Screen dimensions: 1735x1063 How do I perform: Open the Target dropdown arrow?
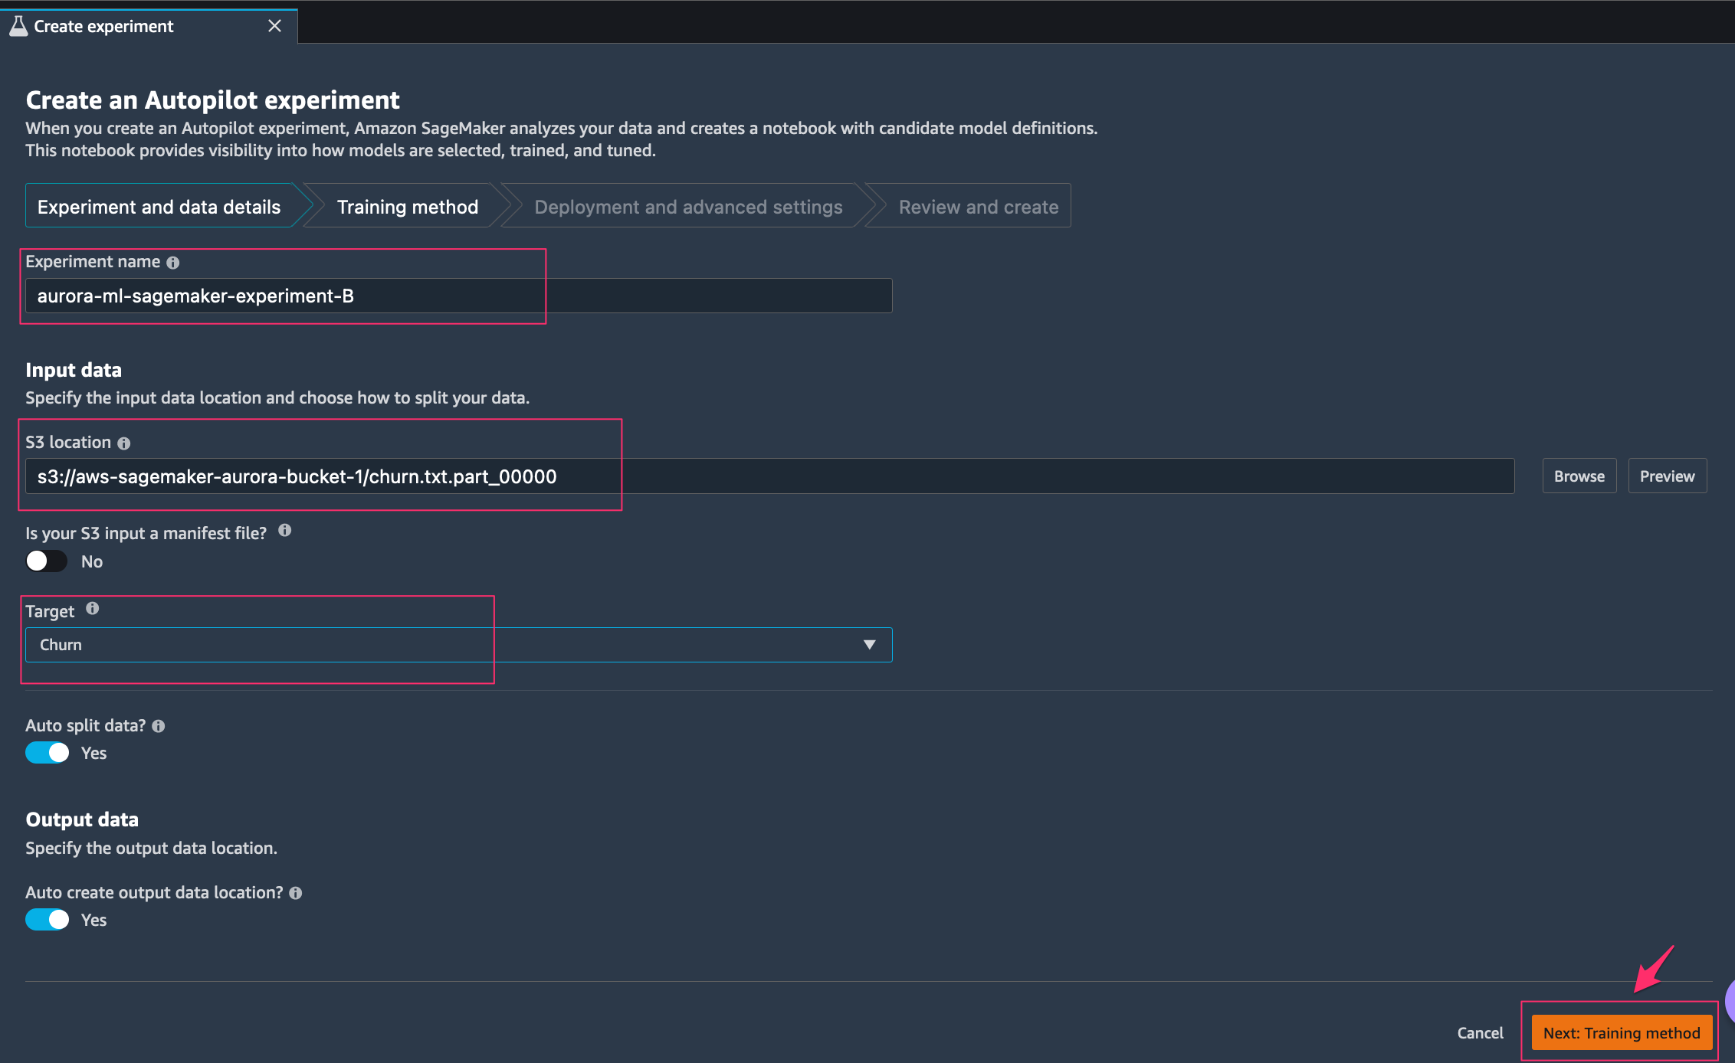tap(869, 645)
